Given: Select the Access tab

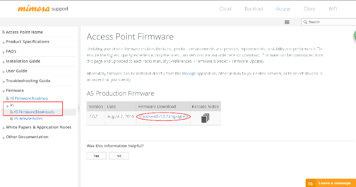Looking at the screenshot, I should click(x=283, y=9).
